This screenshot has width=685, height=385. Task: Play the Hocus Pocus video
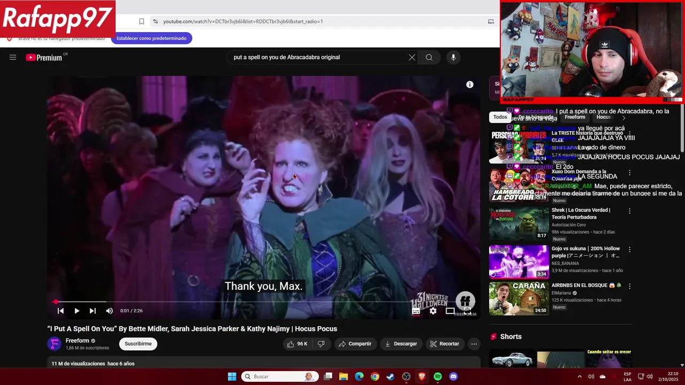(x=77, y=311)
